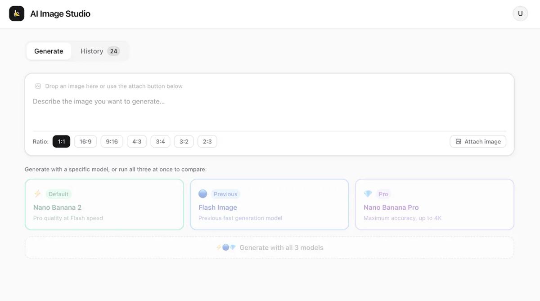The image size is (540, 301).
Task: Click the AI Image Studio banana logo
Action: point(16,13)
